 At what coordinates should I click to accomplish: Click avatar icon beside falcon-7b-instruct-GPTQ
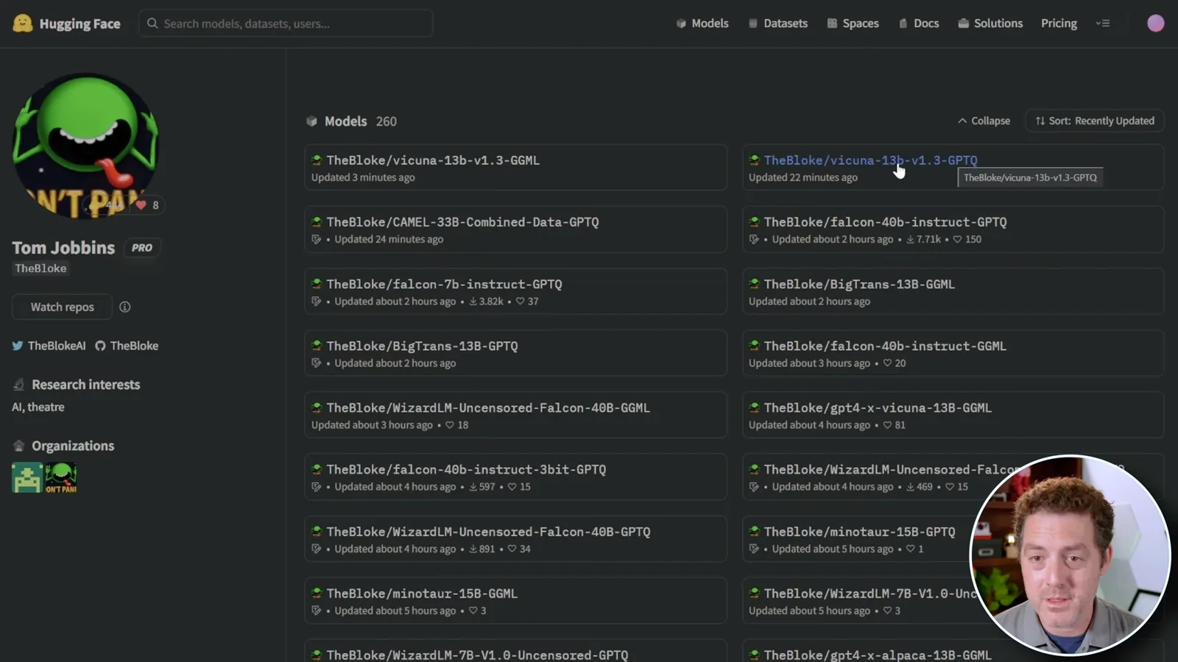tap(317, 284)
